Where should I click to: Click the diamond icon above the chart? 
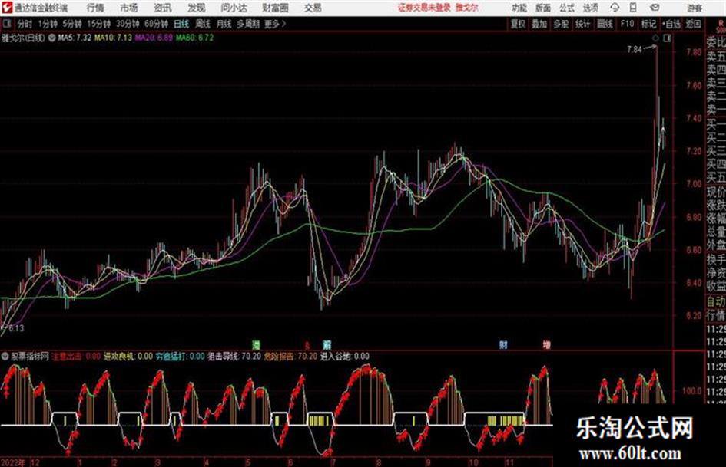(655, 38)
